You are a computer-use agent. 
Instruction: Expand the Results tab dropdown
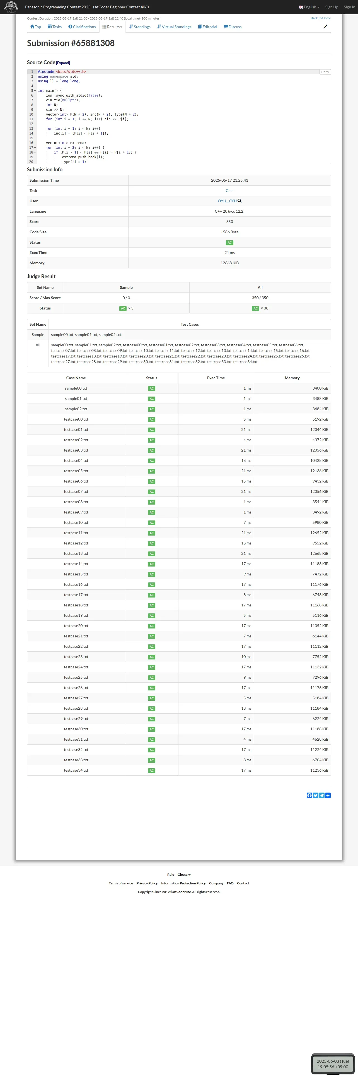[x=113, y=27]
